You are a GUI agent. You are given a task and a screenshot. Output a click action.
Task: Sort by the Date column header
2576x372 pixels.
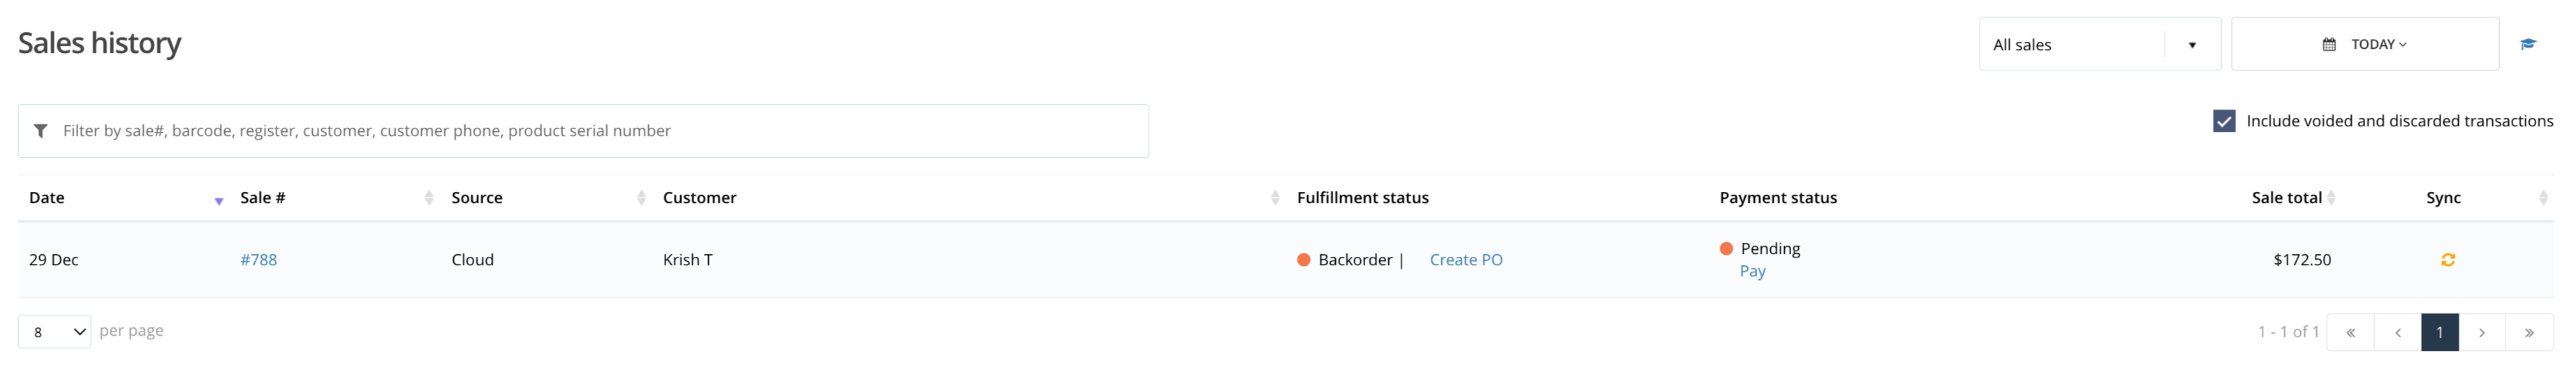pos(47,198)
